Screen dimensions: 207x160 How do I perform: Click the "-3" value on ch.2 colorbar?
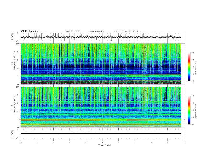193,96
